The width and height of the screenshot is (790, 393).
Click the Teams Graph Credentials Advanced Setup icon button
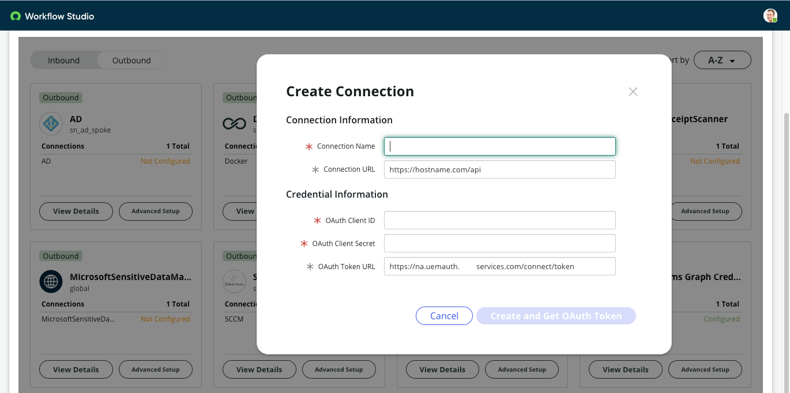[705, 369]
